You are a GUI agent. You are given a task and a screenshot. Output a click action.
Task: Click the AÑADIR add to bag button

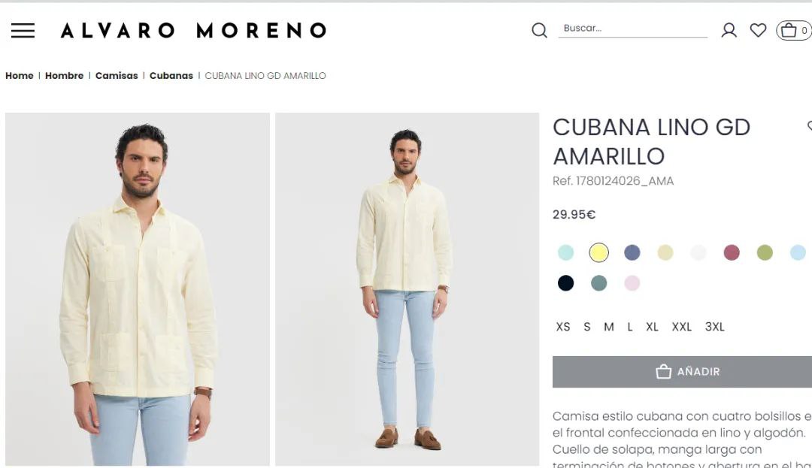[682, 371]
